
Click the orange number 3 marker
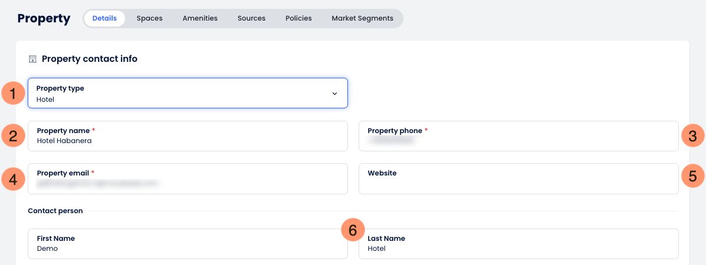point(693,136)
